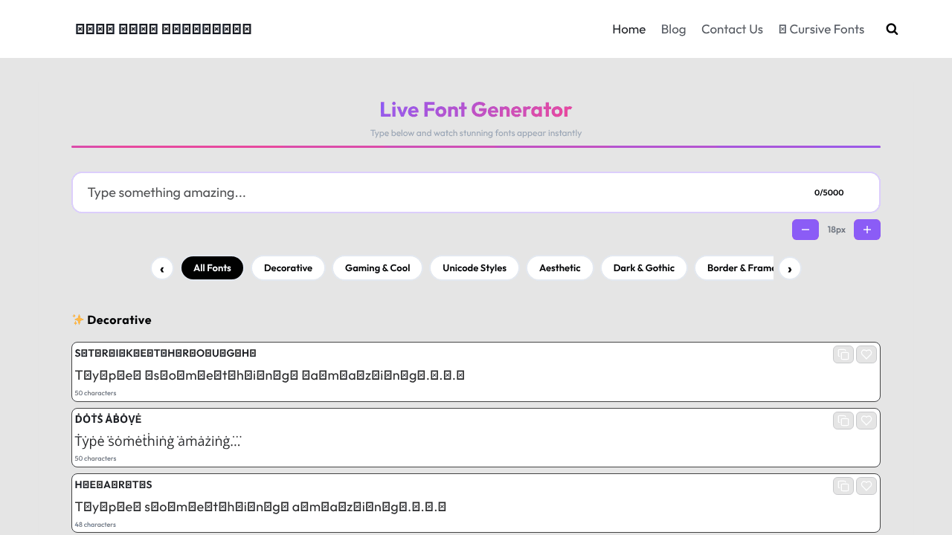The width and height of the screenshot is (952, 535).
Task: Copy the Hearts font card text
Action: point(843,486)
